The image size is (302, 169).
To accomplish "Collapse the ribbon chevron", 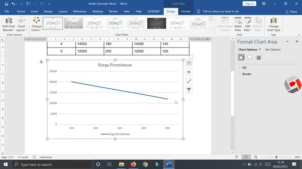I will 299,35.
